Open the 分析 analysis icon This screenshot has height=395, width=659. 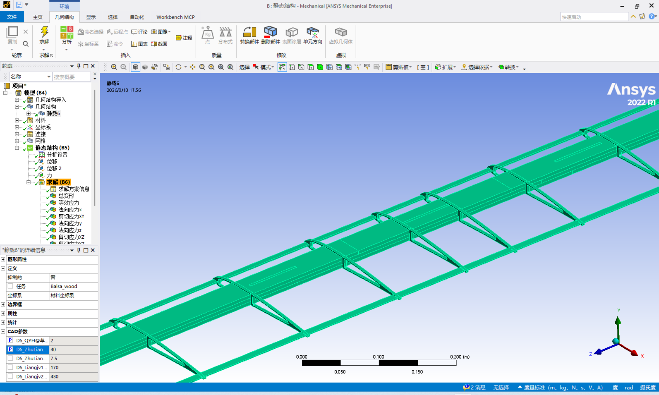coord(67,33)
